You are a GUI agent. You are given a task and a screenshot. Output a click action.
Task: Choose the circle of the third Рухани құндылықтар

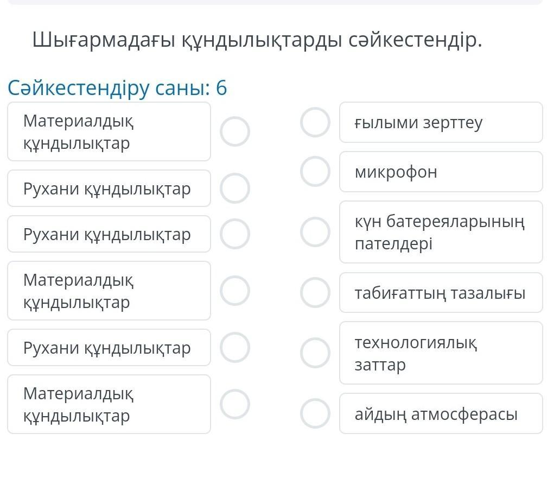(235, 347)
